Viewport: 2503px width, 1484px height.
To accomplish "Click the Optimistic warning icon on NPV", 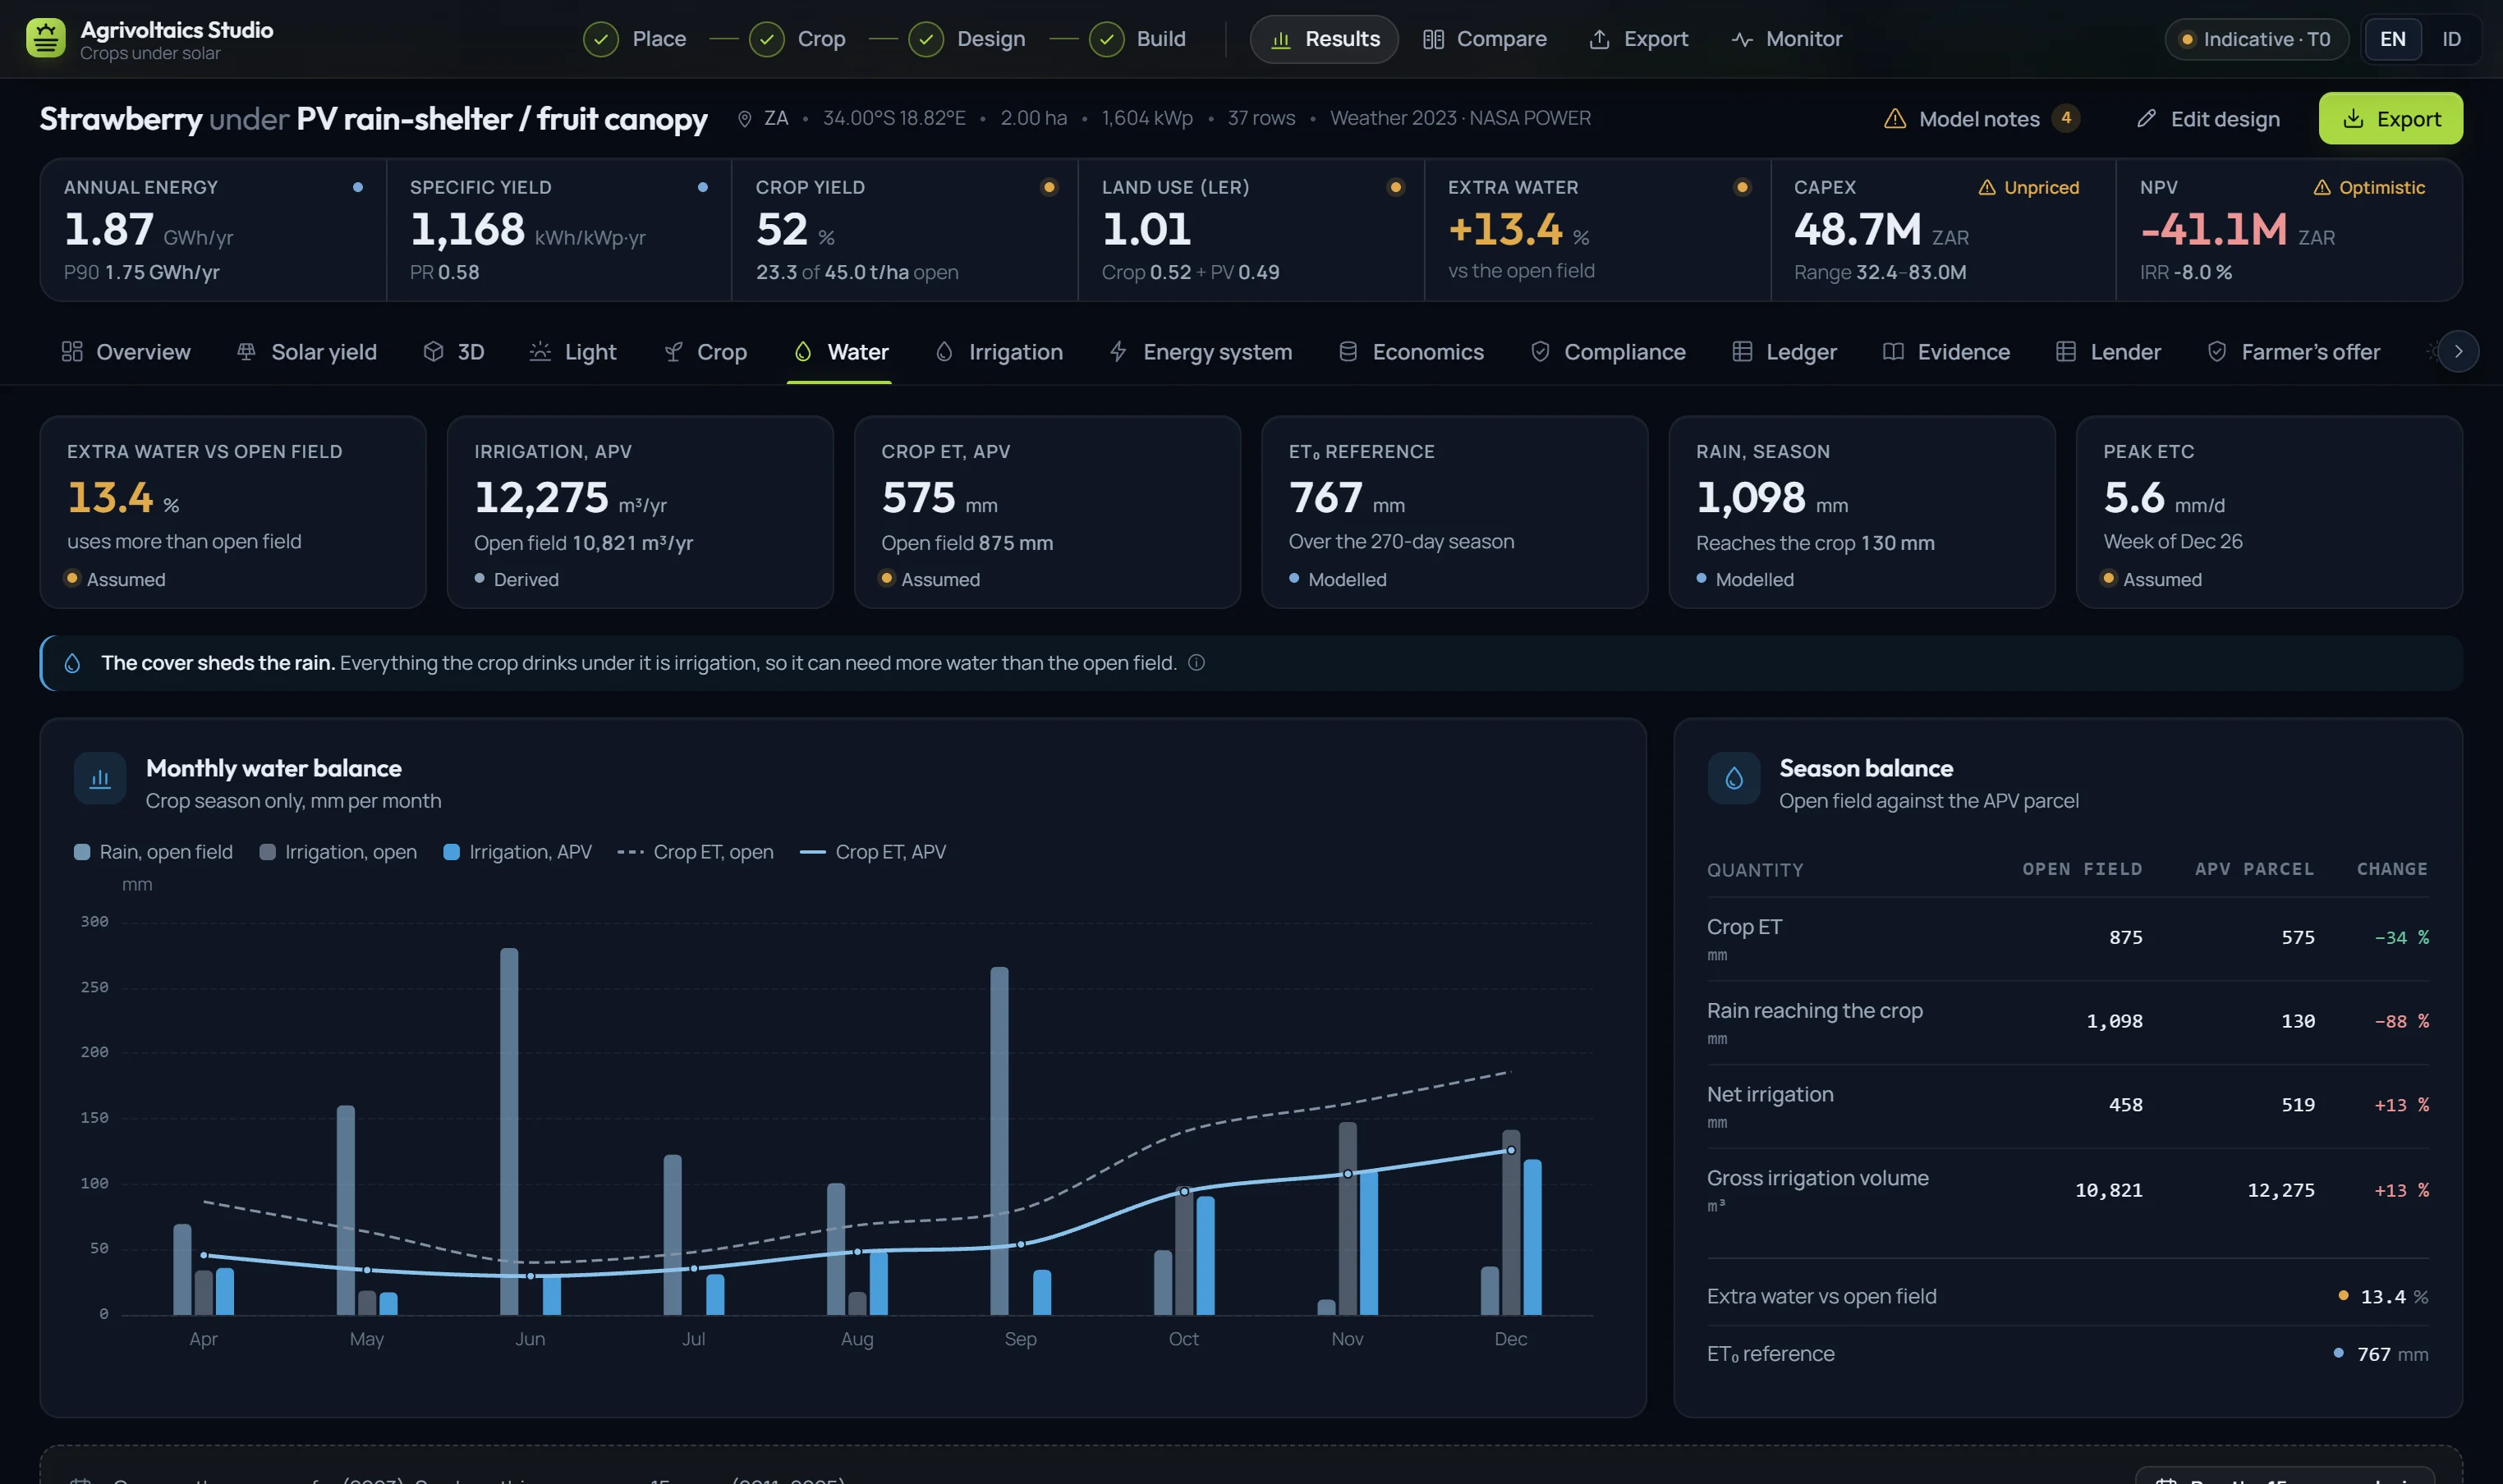I will (2322, 188).
